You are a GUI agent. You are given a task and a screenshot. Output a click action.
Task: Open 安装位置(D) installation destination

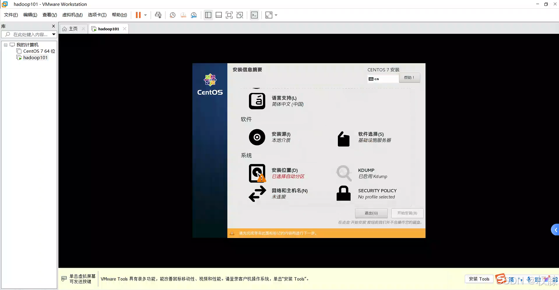[277, 173]
